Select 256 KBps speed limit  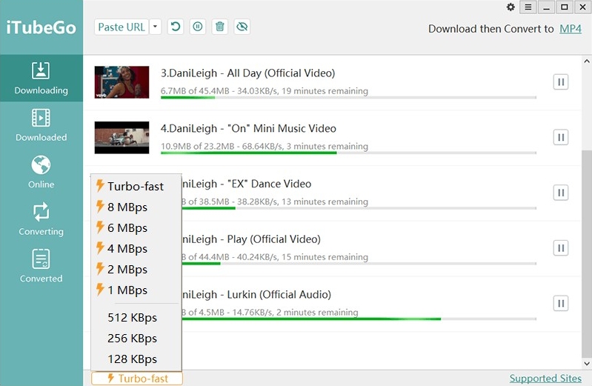click(136, 338)
